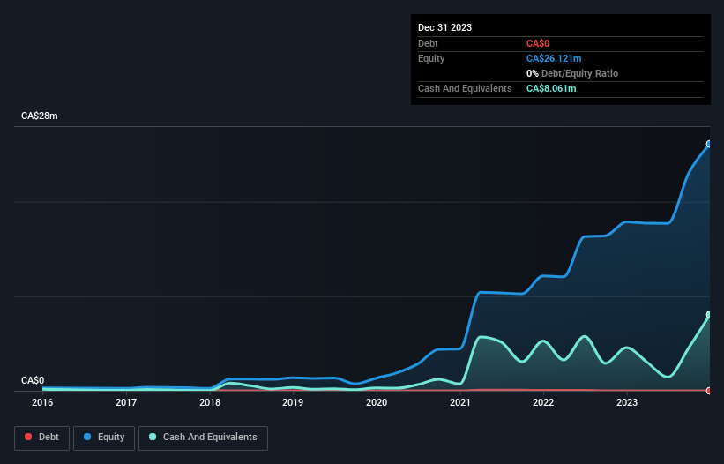Click the CA$0 y-axis label

click(33, 380)
